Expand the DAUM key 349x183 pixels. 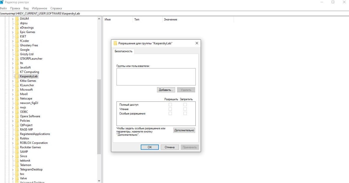point(13,19)
